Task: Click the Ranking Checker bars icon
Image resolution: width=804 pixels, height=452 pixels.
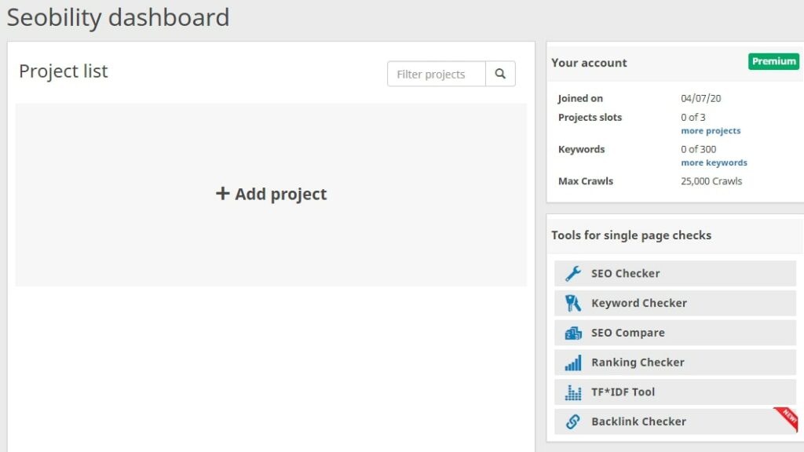Action: (572, 363)
